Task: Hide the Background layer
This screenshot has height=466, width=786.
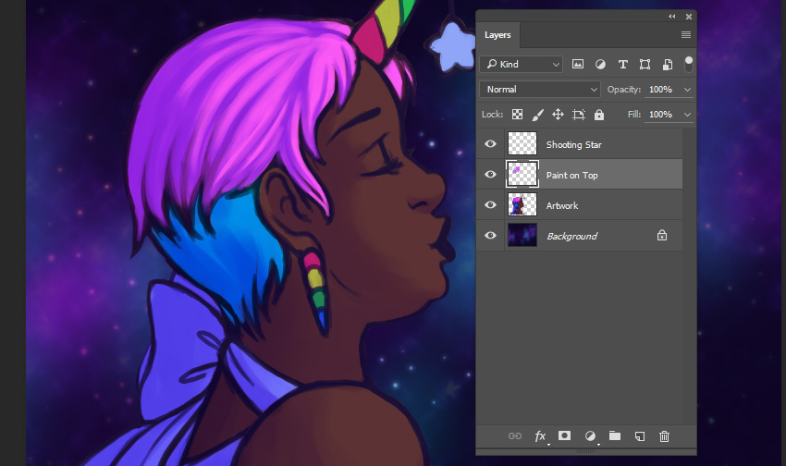Action: 490,235
